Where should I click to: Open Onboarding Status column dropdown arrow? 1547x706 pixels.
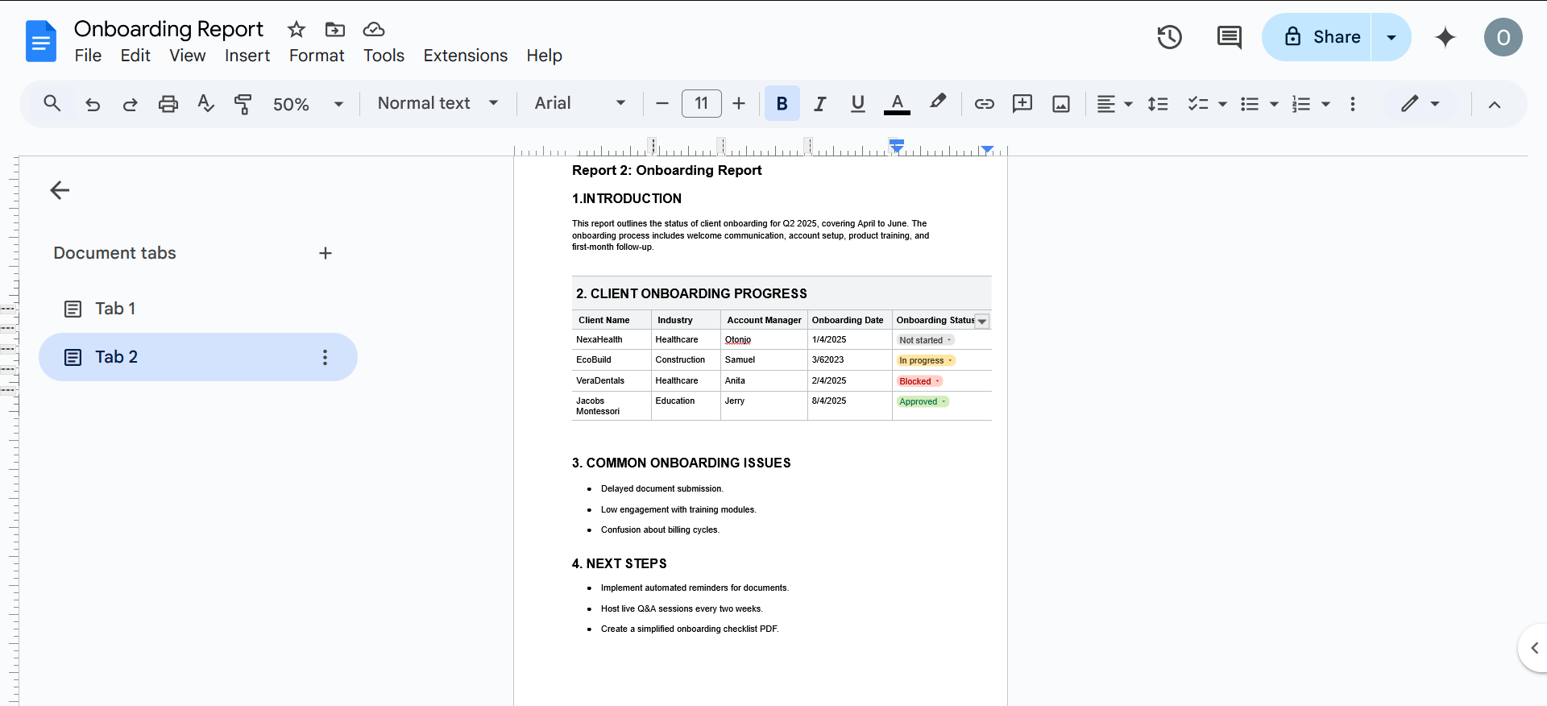click(982, 321)
